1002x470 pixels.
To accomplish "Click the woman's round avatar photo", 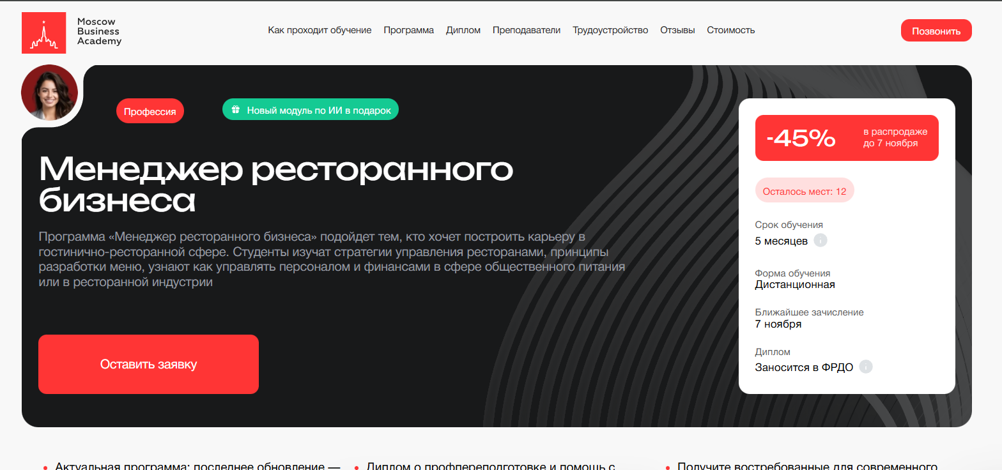I will pyautogui.click(x=49, y=93).
